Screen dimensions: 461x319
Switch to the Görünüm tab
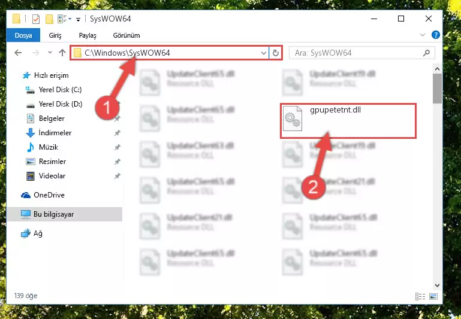126,35
